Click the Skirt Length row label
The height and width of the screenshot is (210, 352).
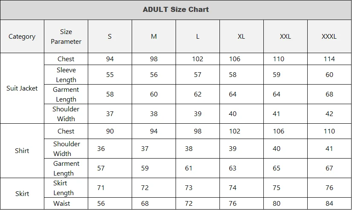[63, 188]
